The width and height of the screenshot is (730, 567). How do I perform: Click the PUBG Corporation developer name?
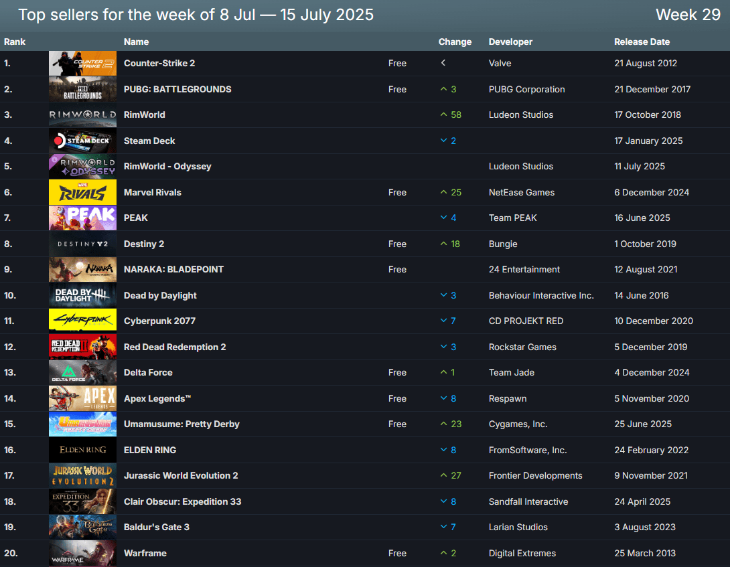[526, 90]
